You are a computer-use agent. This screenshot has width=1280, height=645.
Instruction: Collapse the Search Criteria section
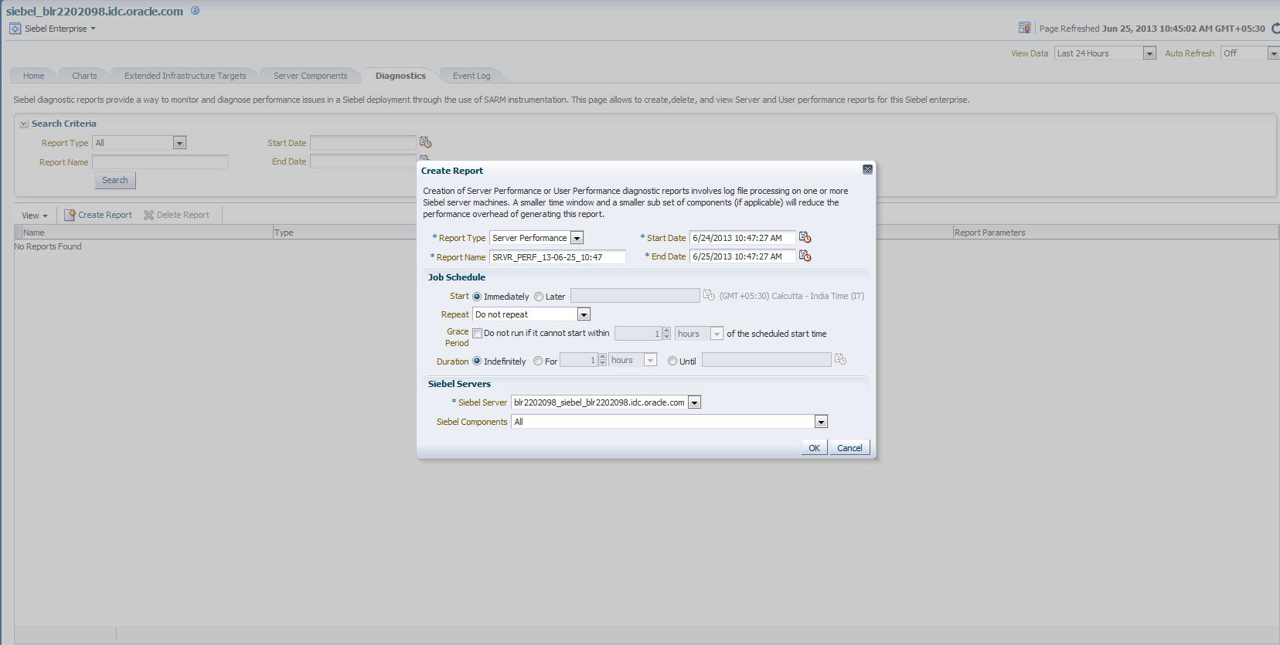(24, 124)
